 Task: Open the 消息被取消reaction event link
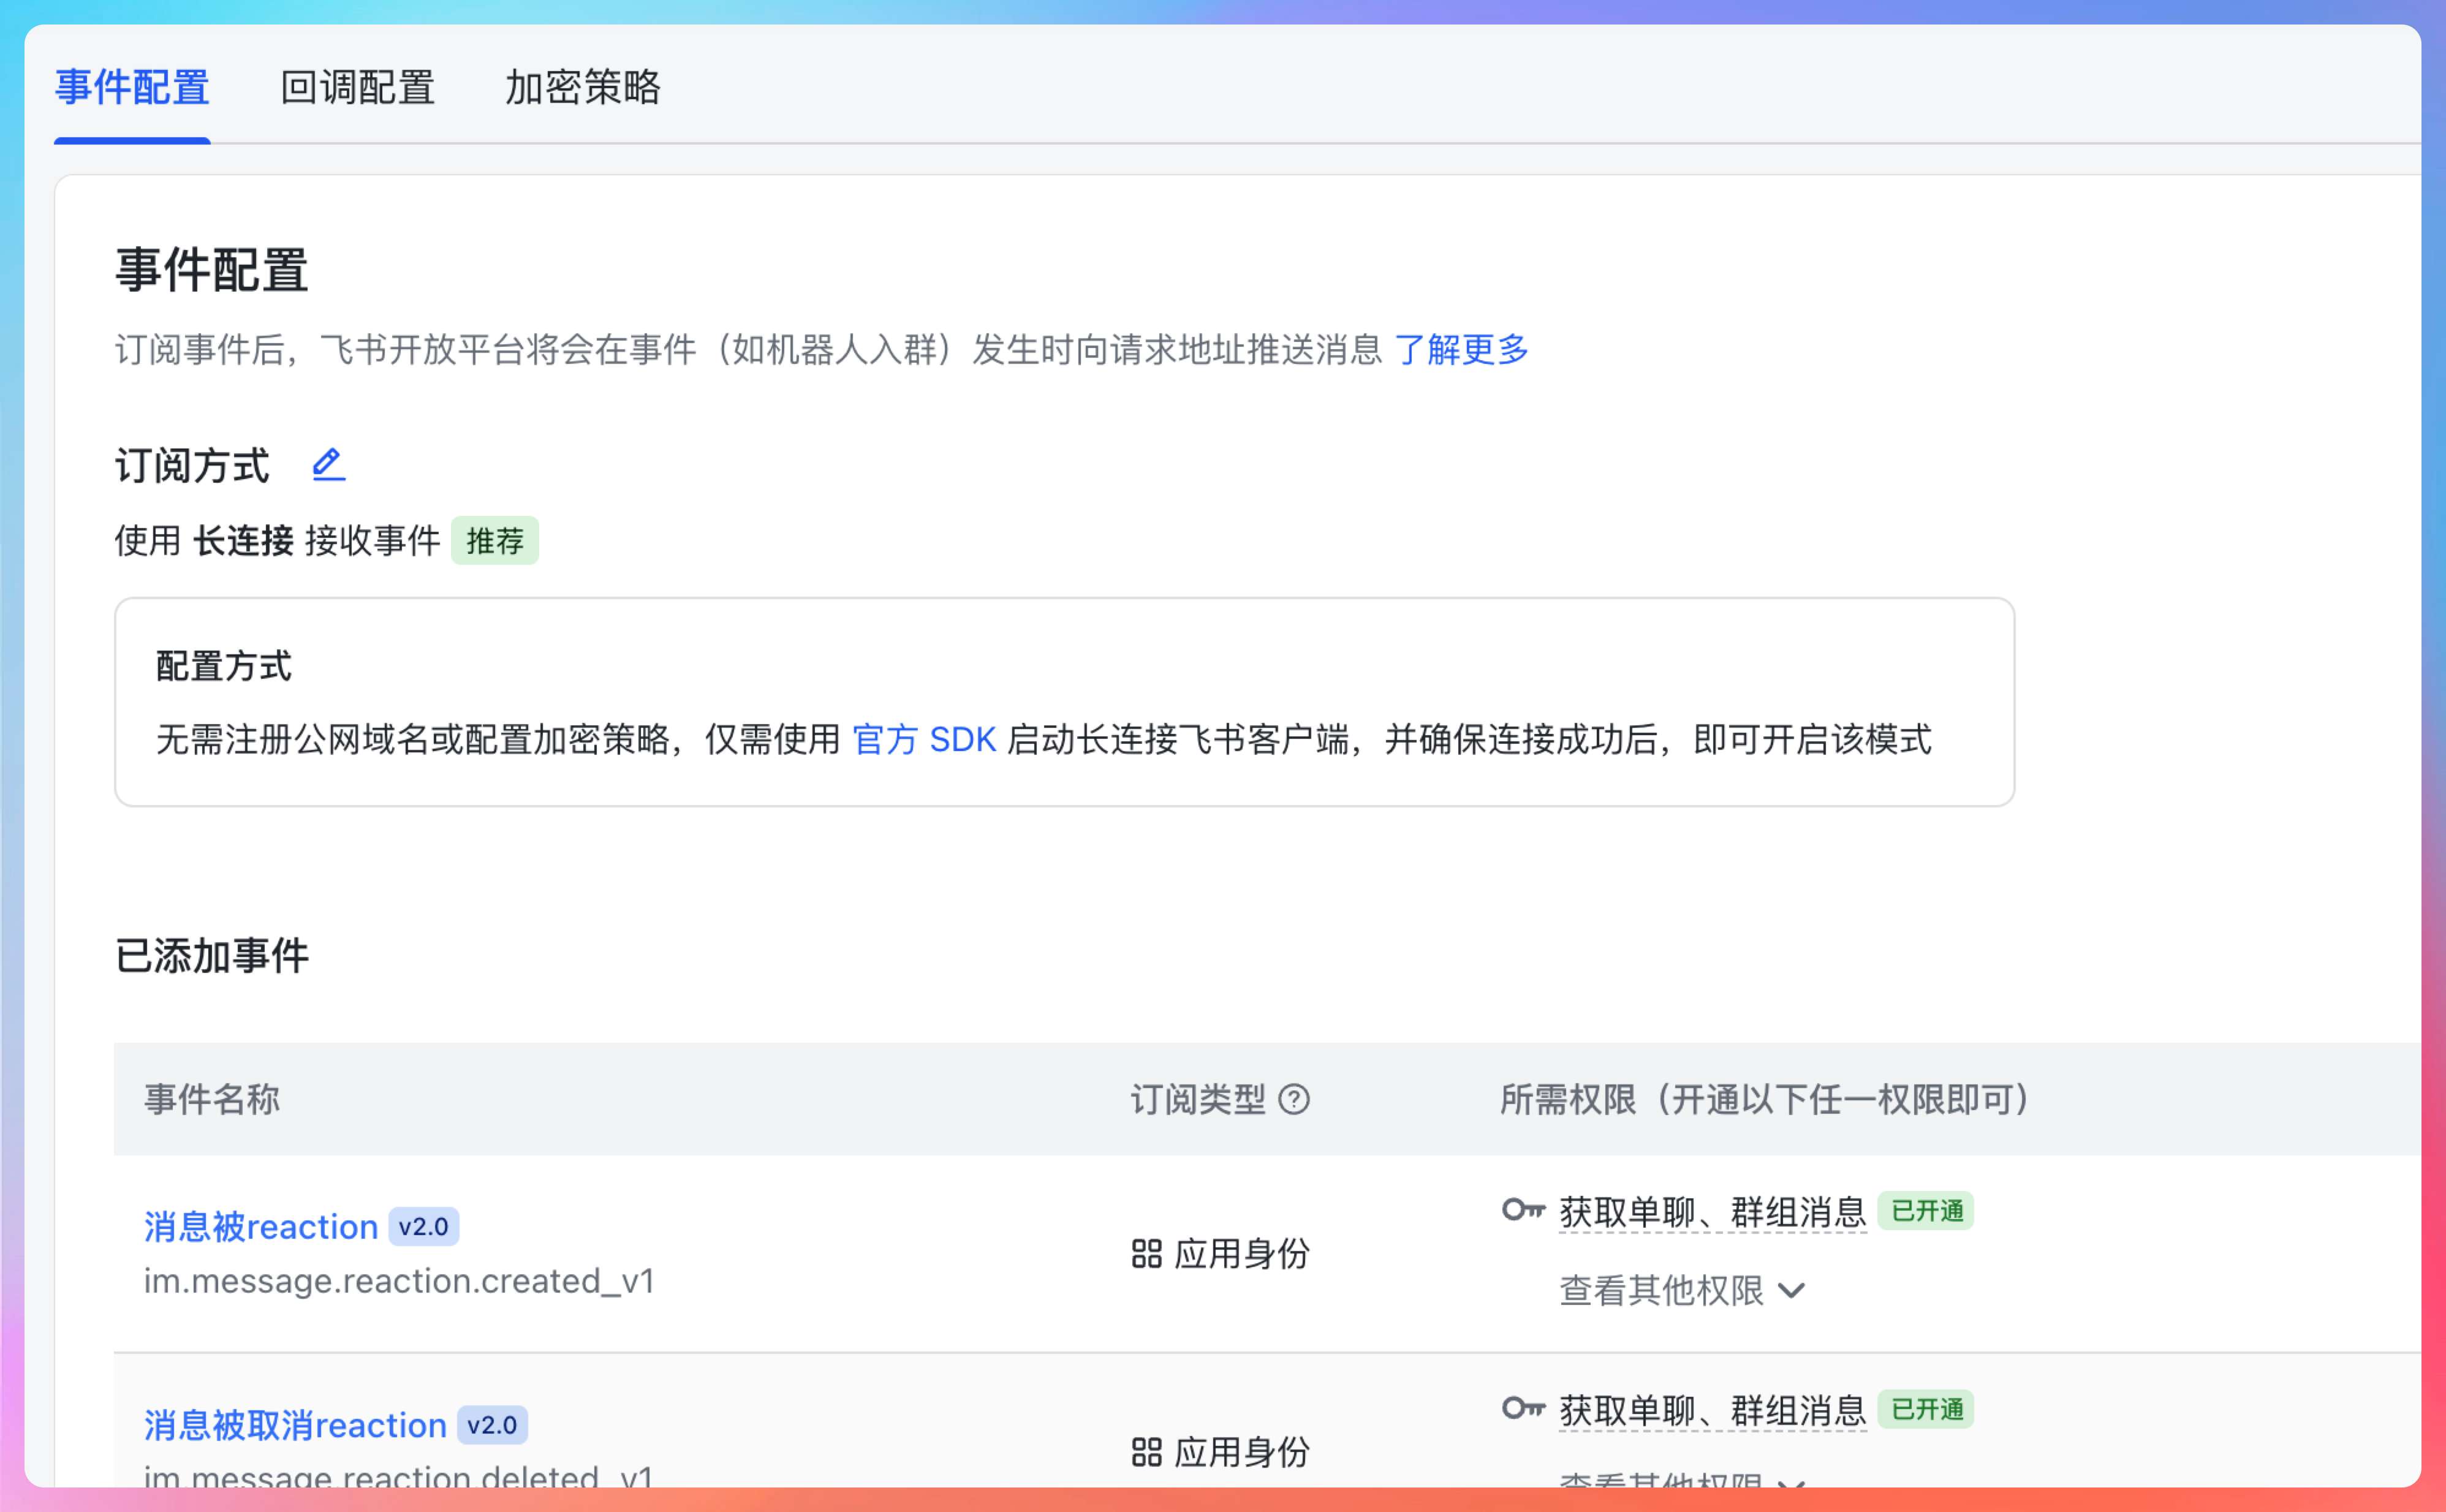pos(295,1425)
